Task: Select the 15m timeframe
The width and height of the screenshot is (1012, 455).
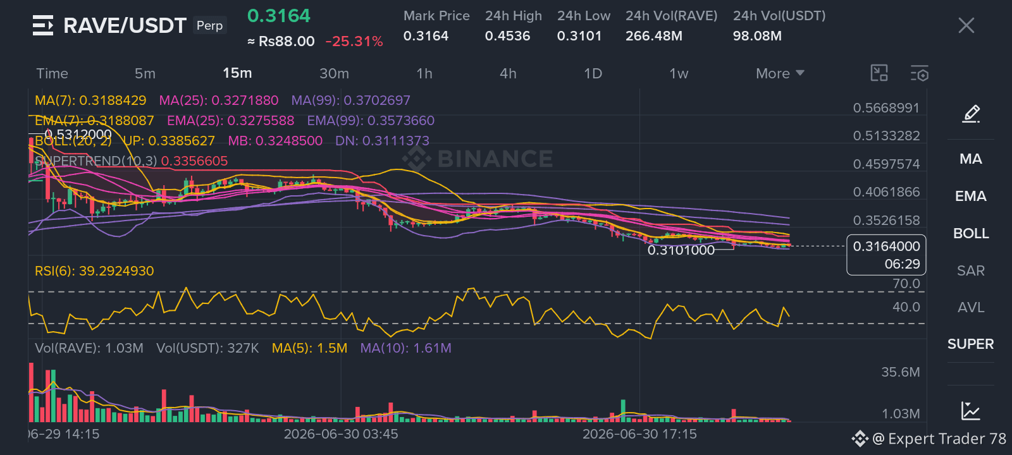Action: click(237, 73)
